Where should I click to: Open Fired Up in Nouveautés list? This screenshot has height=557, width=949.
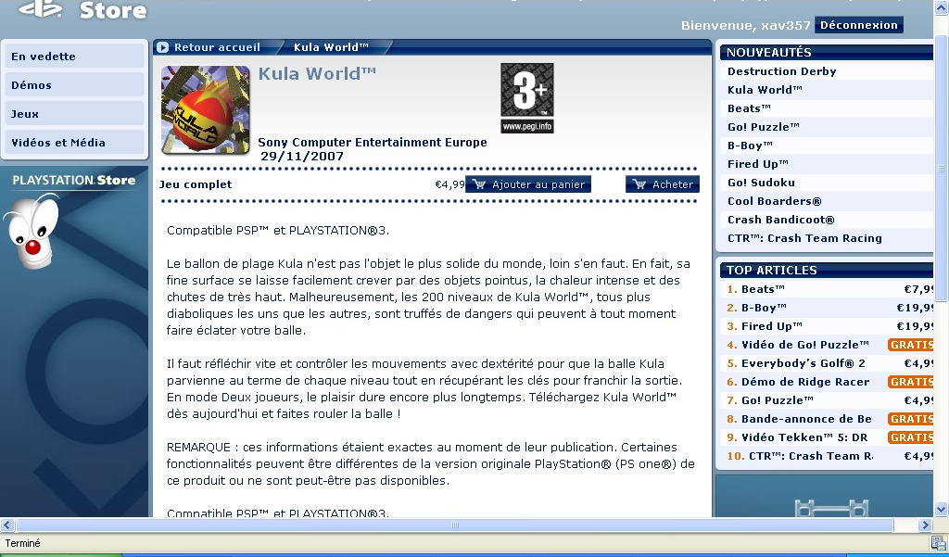758,164
